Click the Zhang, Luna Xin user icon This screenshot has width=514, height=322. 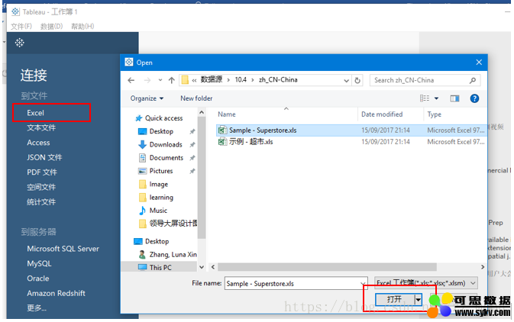[142, 255]
